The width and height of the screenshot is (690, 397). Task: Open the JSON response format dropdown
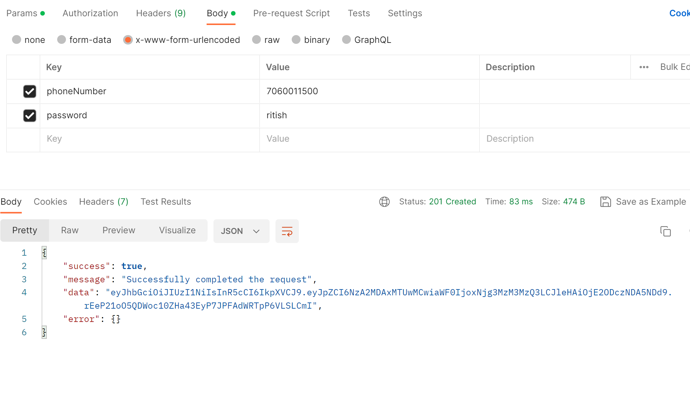pyautogui.click(x=241, y=231)
